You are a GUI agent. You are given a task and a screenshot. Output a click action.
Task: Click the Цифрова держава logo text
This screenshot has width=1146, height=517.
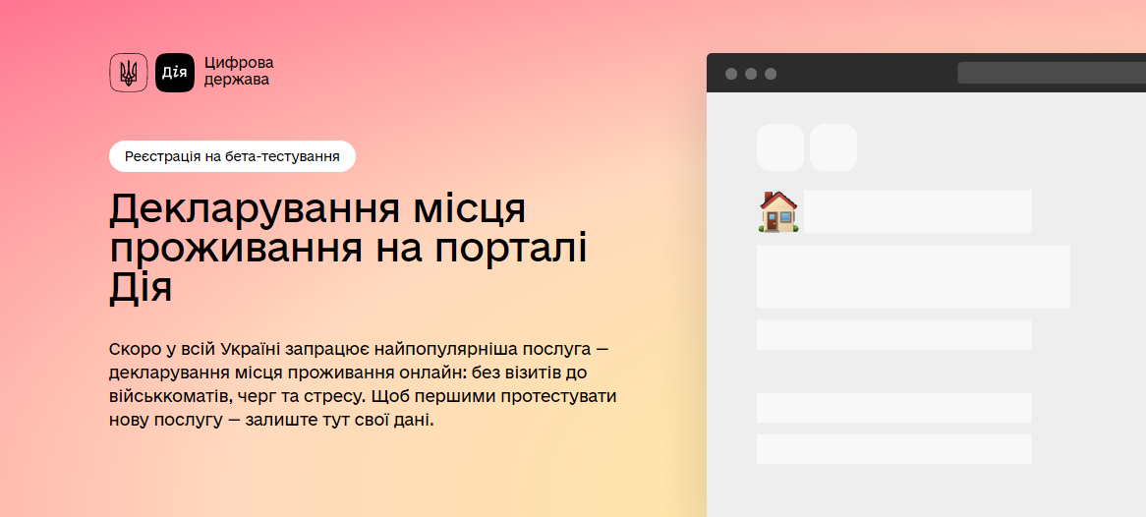[239, 72]
